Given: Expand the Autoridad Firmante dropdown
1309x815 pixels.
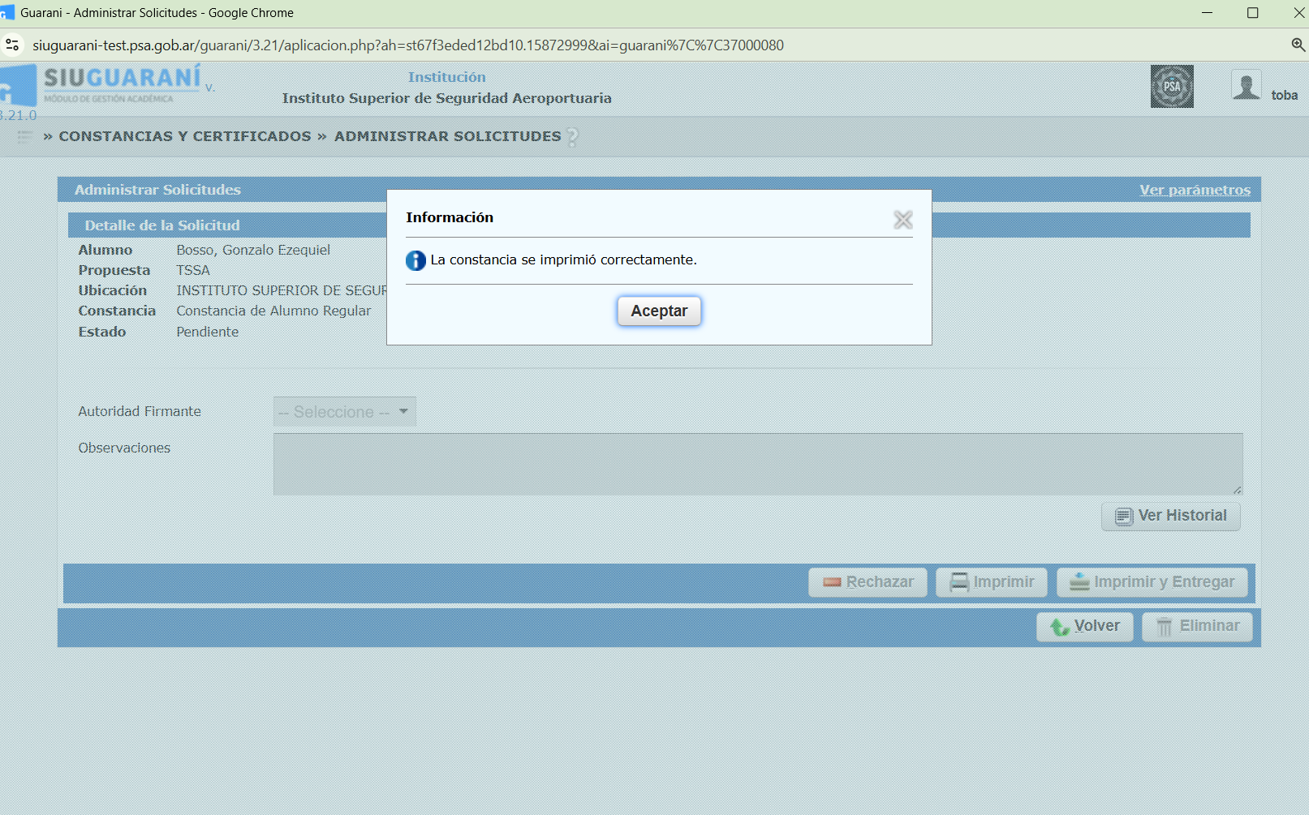Looking at the screenshot, I should [345, 412].
